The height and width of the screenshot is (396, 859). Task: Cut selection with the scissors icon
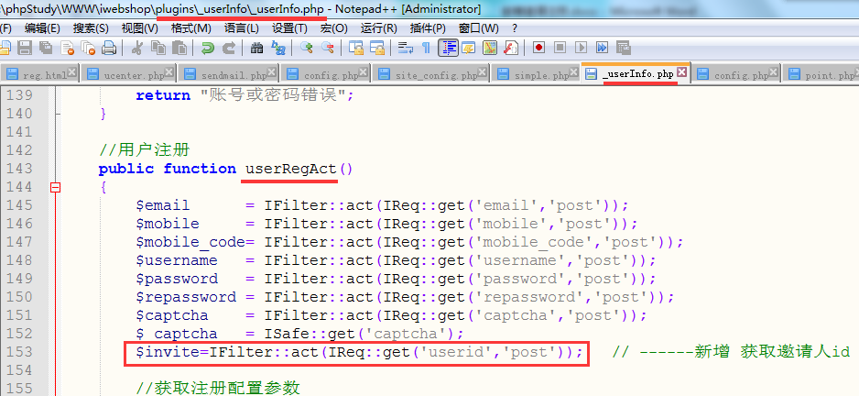(x=137, y=48)
